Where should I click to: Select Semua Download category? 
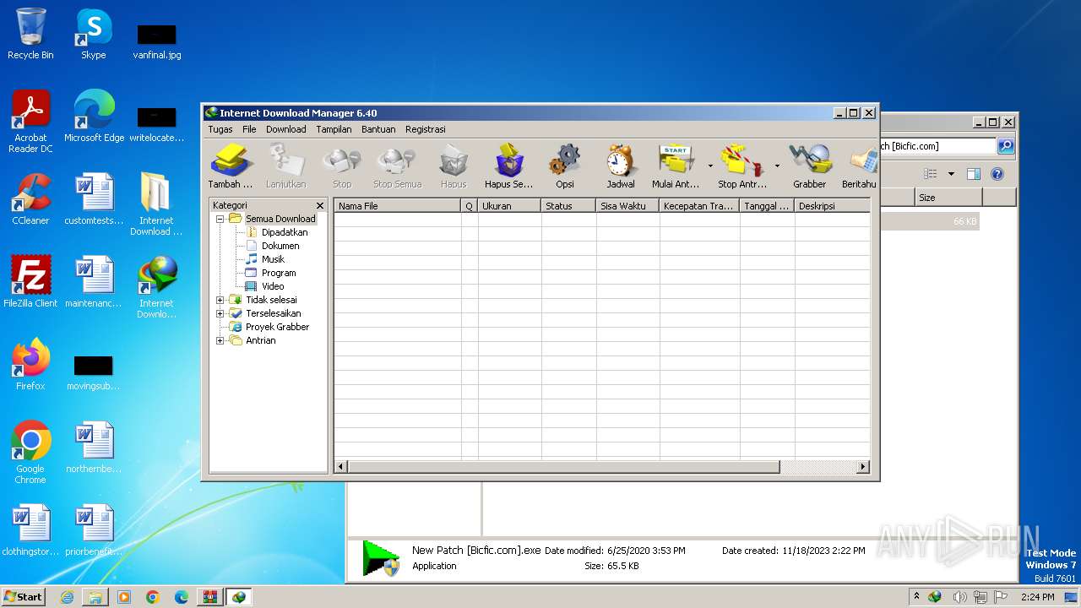point(280,219)
